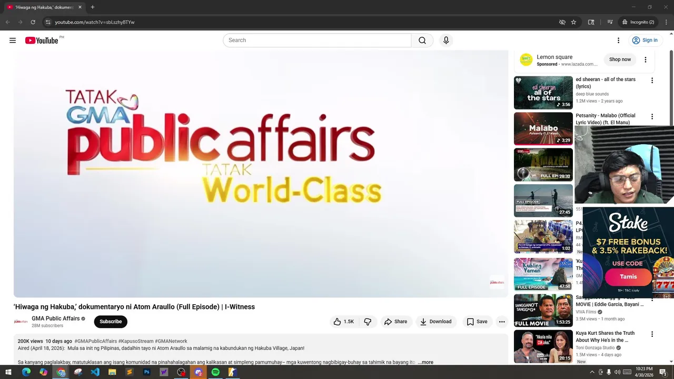Go back in browser history
This screenshot has height=379, width=674.
(x=8, y=22)
